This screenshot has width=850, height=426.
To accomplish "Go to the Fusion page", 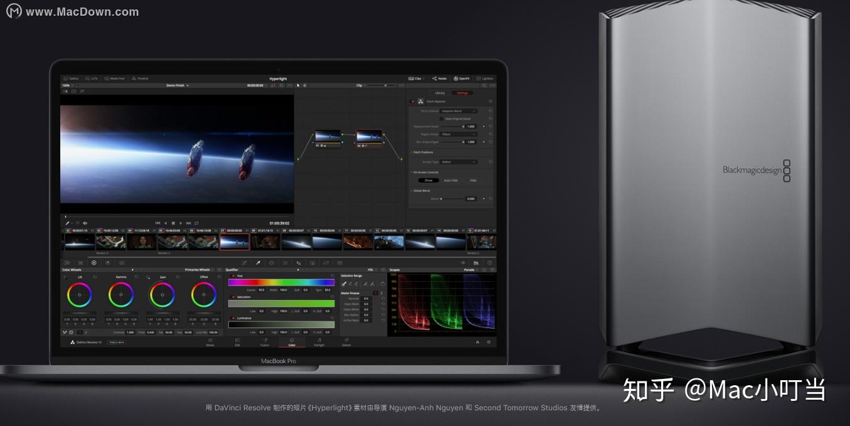I will coord(265,343).
